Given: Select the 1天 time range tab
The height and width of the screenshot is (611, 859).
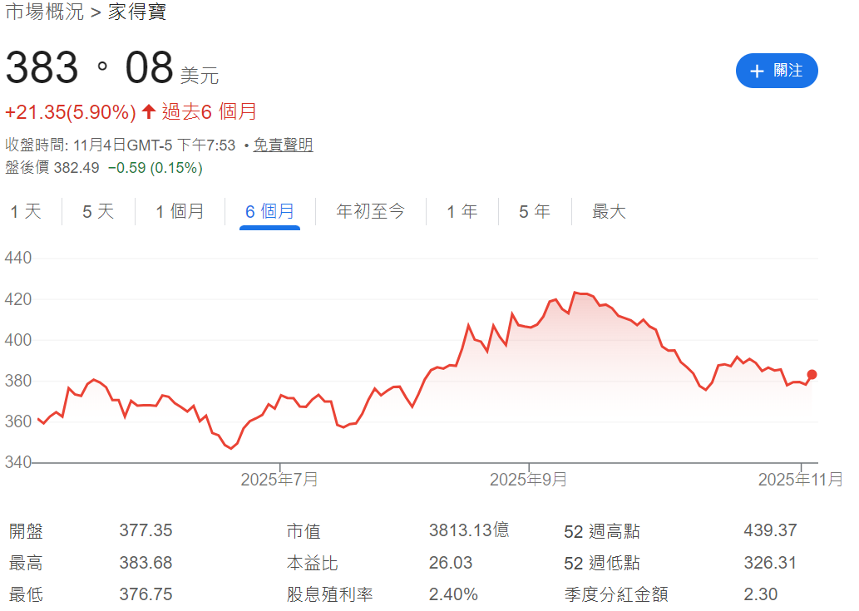Looking at the screenshot, I should click(x=26, y=211).
